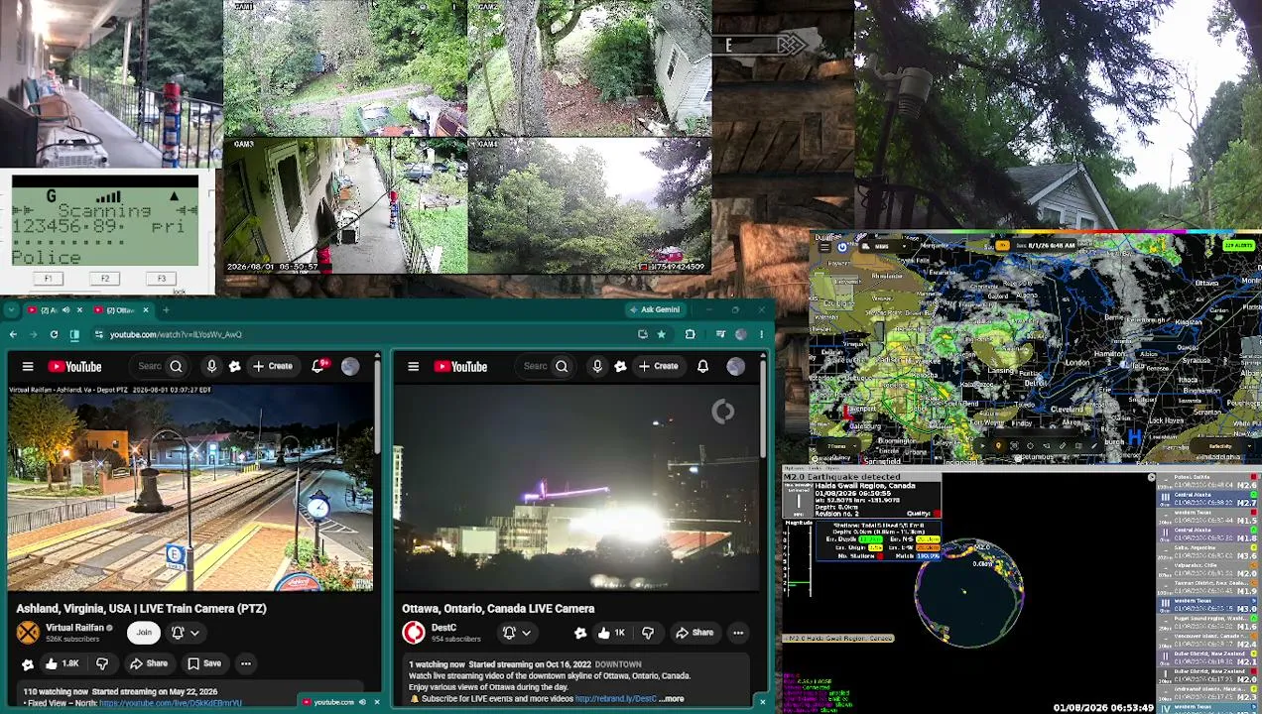Open notifications bell with 9+ badge
The image size is (1262, 714).
[319, 367]
